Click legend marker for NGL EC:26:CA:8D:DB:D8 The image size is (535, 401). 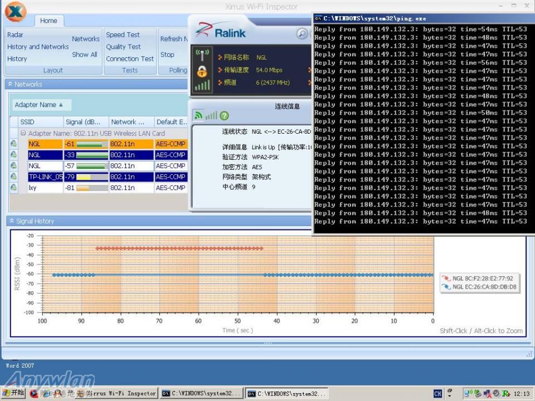coord(446,287)
